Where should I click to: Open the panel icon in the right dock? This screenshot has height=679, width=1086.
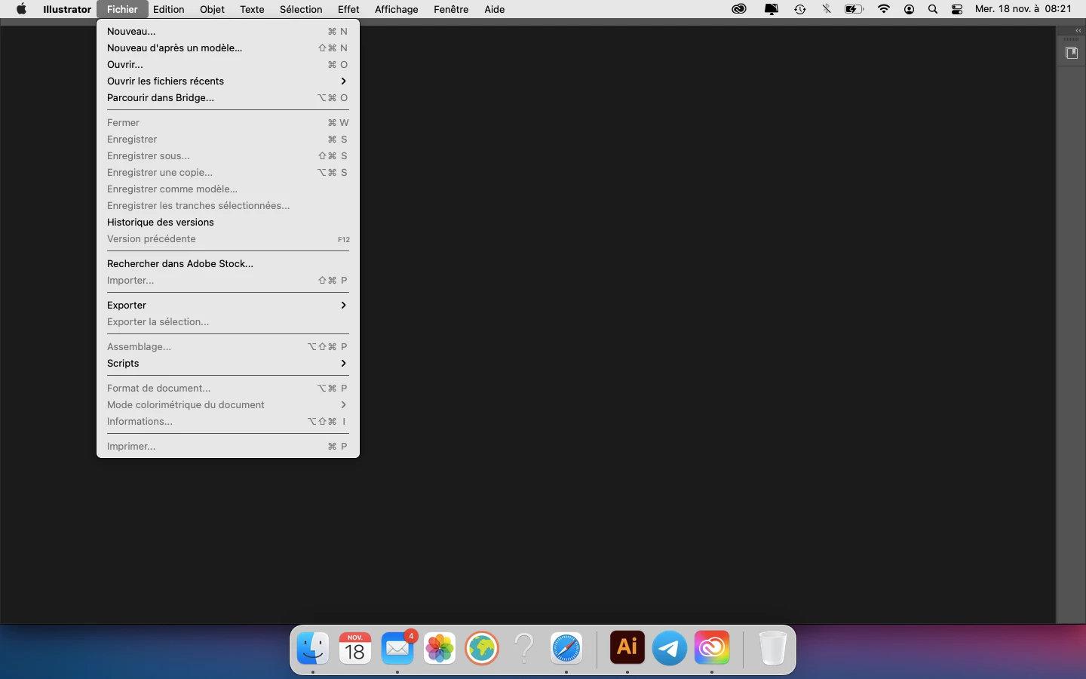click(1071, 53)
